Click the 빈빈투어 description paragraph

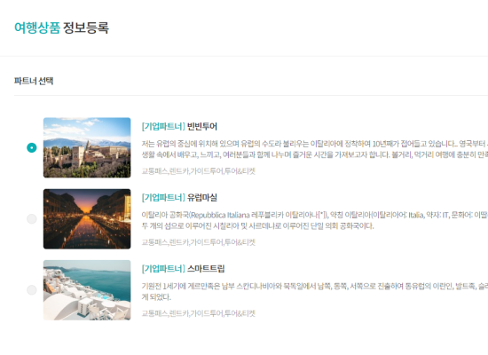click(x=315, y=149)
